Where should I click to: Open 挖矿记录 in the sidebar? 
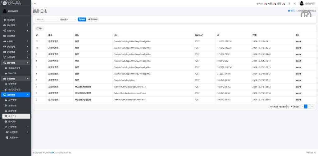click(12, 73)
